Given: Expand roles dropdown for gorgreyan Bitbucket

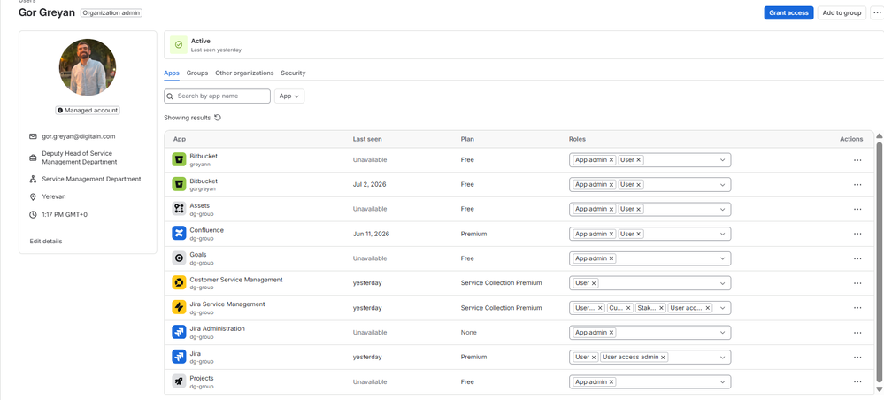Looking at the screenshot, I should (x=722, y=184).
